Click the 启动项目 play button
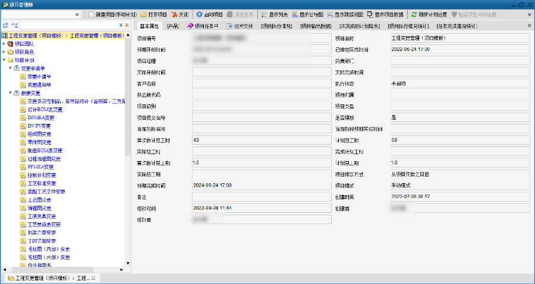 pos(210,15)
